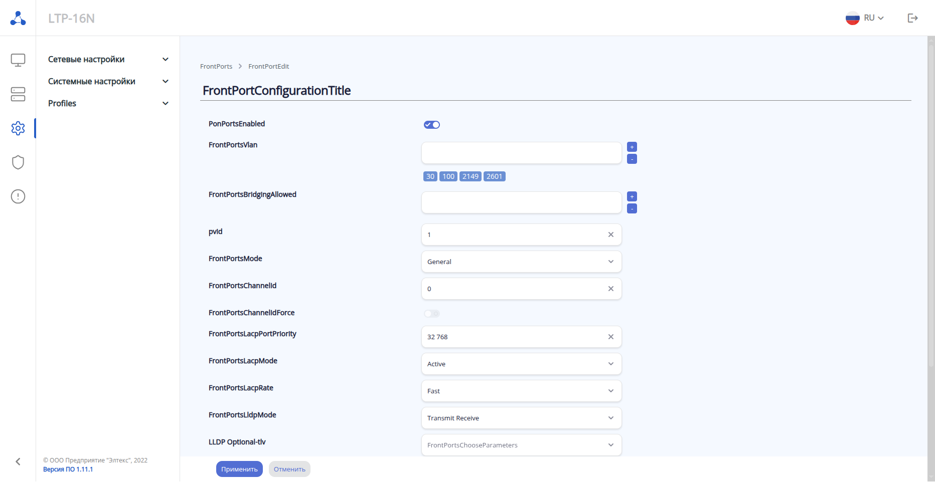The height and width of the screenshot is (483, 935).
Task: Open the server icon in sidebar
Action: (18, 94)
